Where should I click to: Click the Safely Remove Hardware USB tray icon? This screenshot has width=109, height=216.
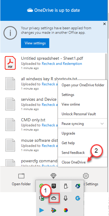tap(66, 186)
